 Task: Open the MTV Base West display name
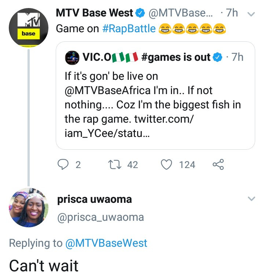click(x=95, y=14)
